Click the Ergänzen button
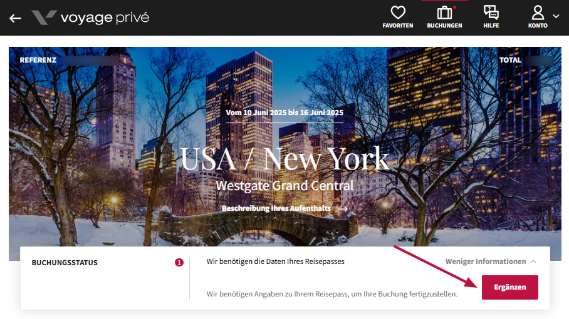Image resolution: width=569 pixels, height=319 pixels. click(x=510, y=287)
